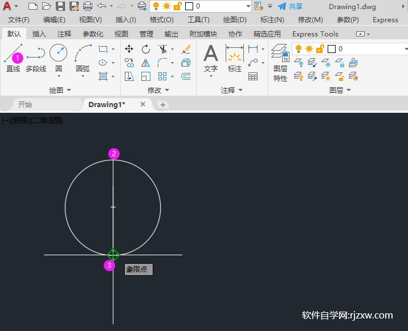Viewport: 408px width, 331px height.
Task: Click the white layer color swatch in ribbon
Action: 331,49
